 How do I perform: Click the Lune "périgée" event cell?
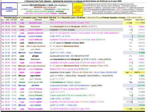(x=35, y=56)
